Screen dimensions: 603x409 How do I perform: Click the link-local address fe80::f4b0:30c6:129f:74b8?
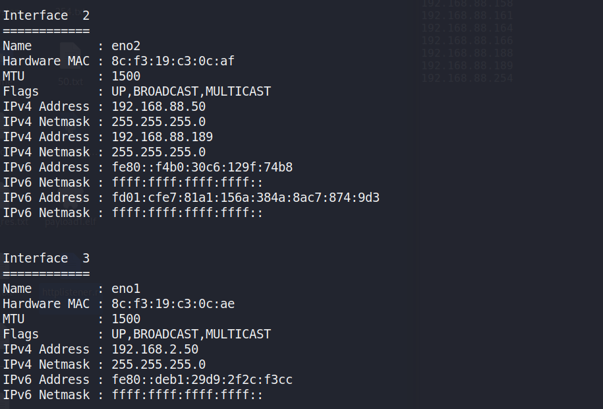tap(202, 167)
